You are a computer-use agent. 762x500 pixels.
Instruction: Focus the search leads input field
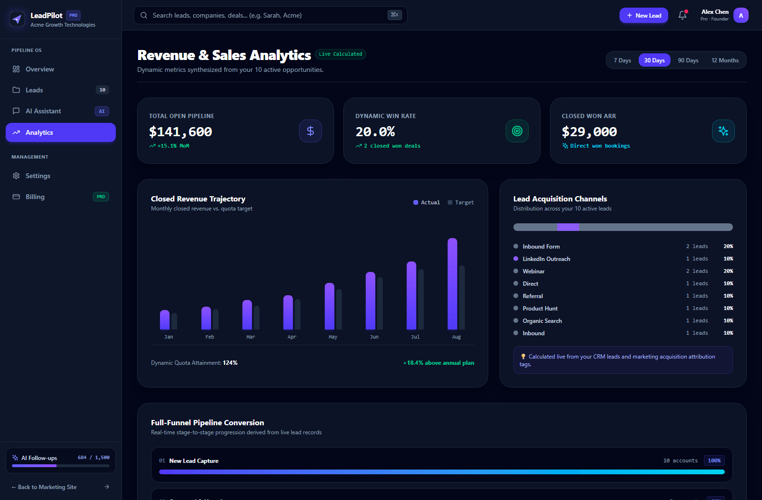(x=271, y=15)
